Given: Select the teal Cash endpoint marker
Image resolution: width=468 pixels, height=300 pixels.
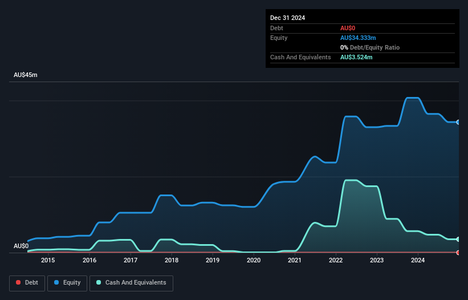Looking at the screenshot, I should coord(458,240).
